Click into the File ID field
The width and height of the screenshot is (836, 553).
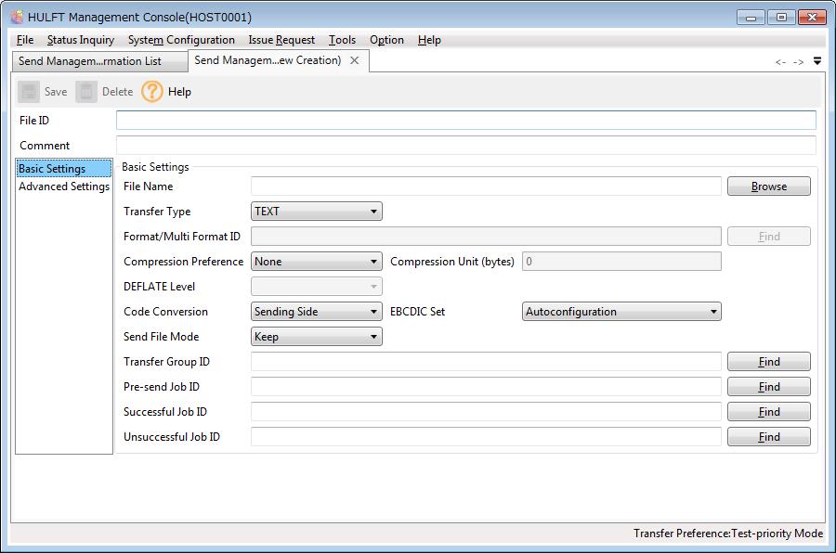(466, 121)
